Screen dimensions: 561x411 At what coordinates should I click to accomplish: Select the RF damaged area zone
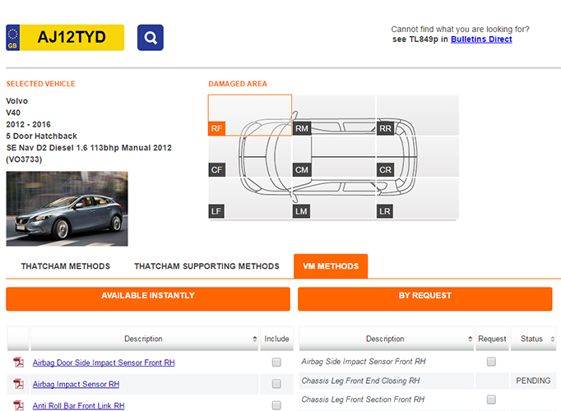250,115
